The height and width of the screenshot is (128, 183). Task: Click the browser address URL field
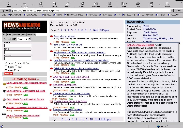pyautogui.click(x=90, y=11)
